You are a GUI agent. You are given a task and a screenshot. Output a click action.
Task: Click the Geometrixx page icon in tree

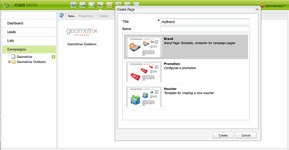(13, 56)
